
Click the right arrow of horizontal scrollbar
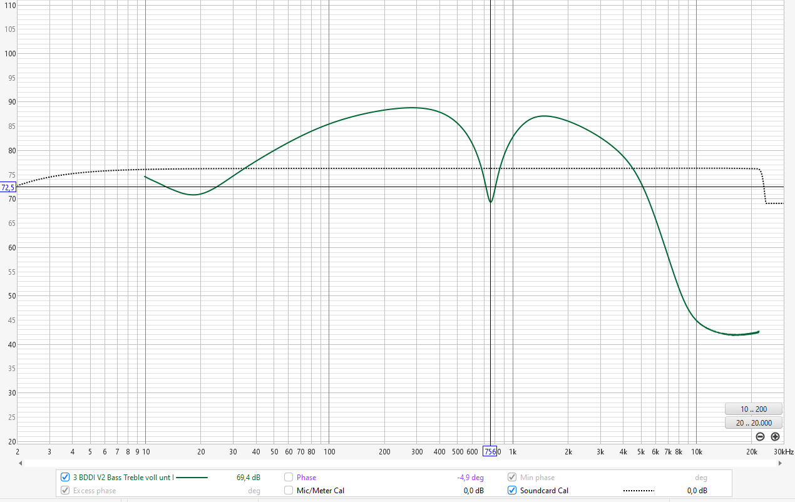779,463
